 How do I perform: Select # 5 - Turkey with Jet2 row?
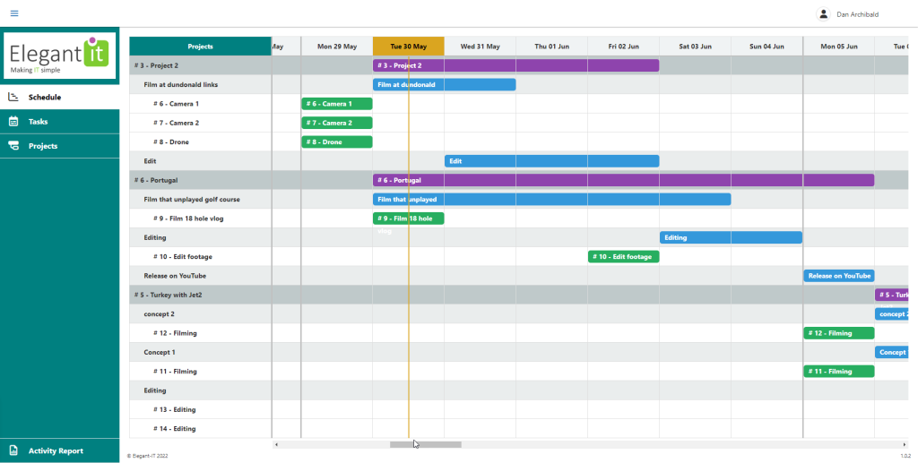click(200, 295)
